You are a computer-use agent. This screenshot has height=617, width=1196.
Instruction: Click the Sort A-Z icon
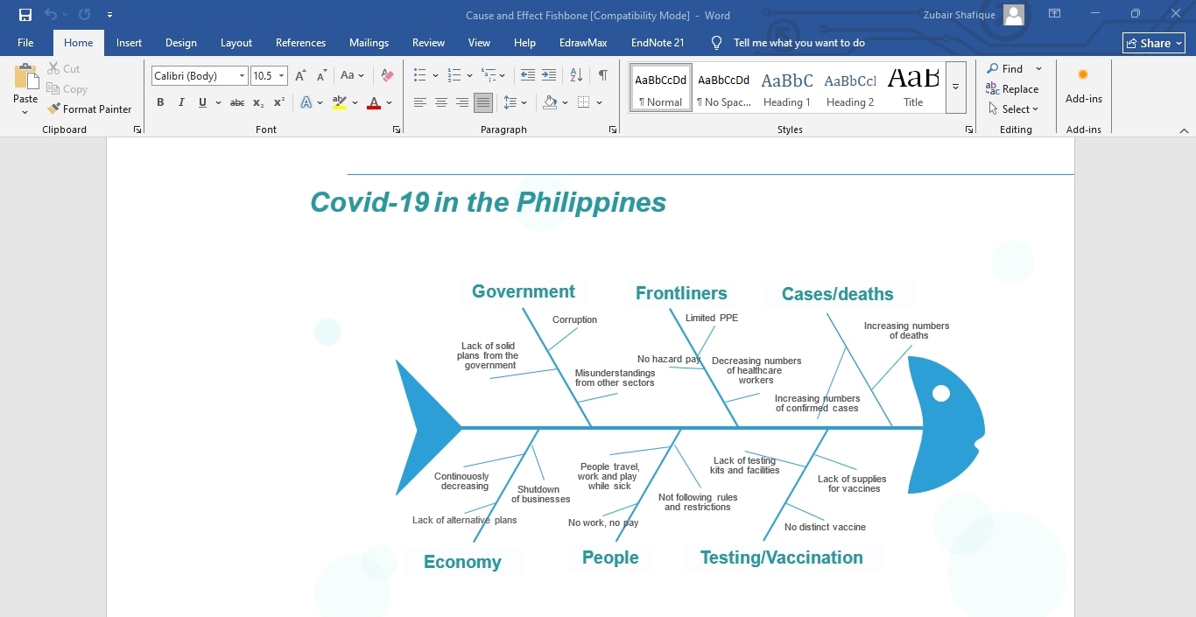click(576, 76)
